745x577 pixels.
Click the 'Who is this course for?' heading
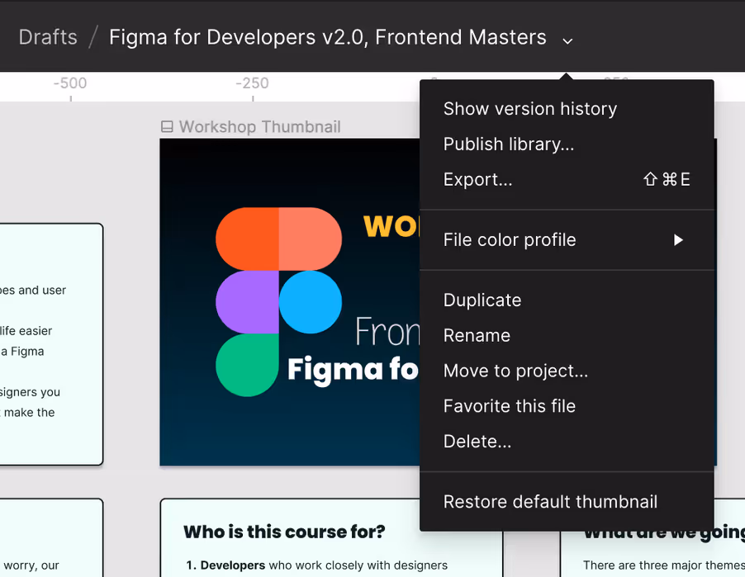click(284, 532)
